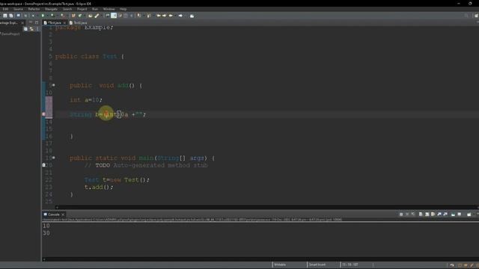Open the Refactor menu
This screenshot has width=479, height=269.
pyautogui.click(x=34, y=9)
